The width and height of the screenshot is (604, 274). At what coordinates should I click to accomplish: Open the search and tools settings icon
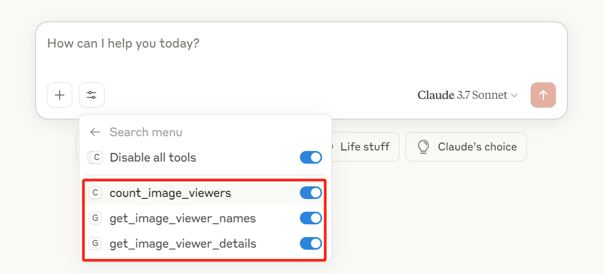pos(92,95)
